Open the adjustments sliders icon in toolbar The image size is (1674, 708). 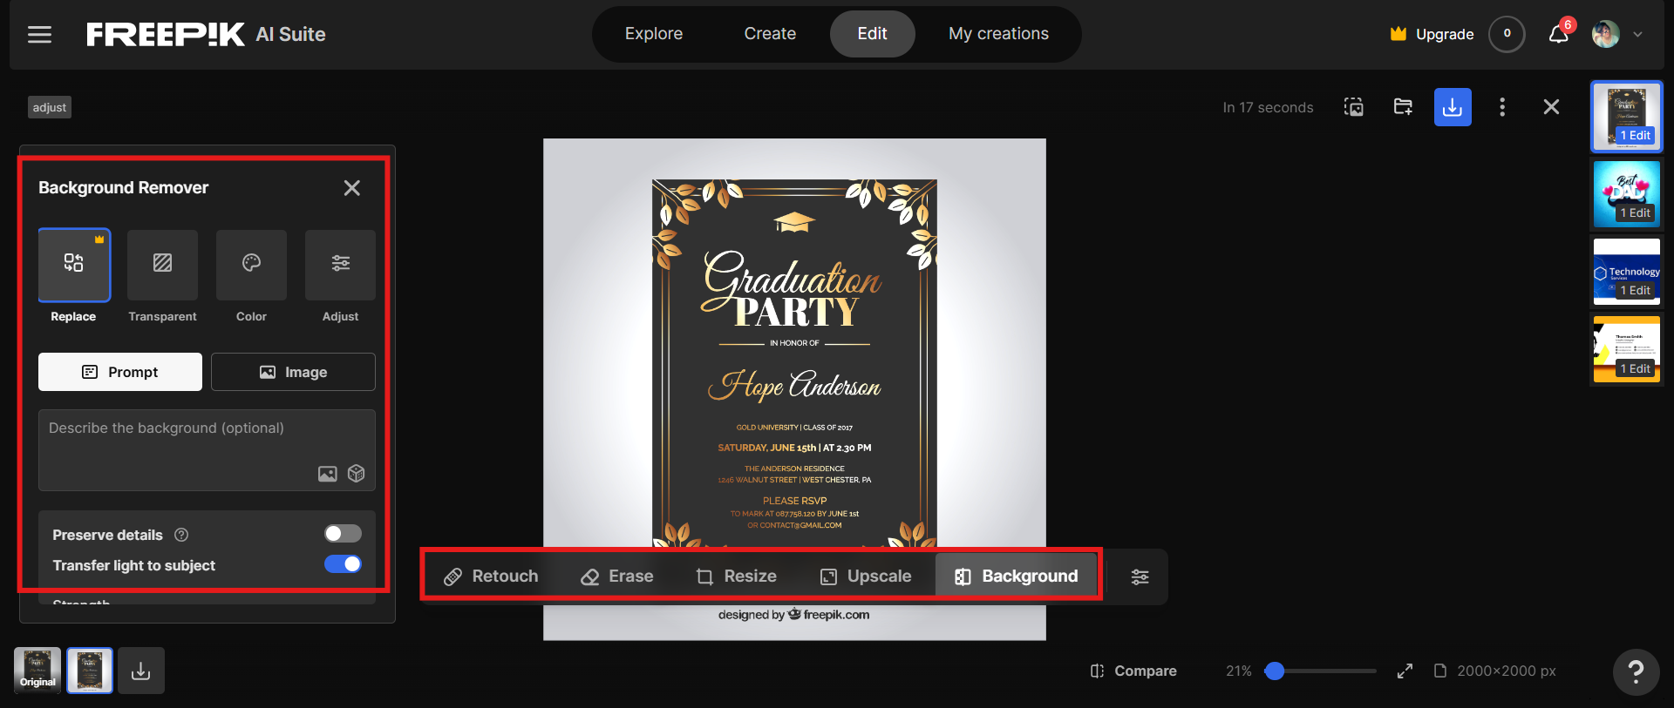(1140, 577)
